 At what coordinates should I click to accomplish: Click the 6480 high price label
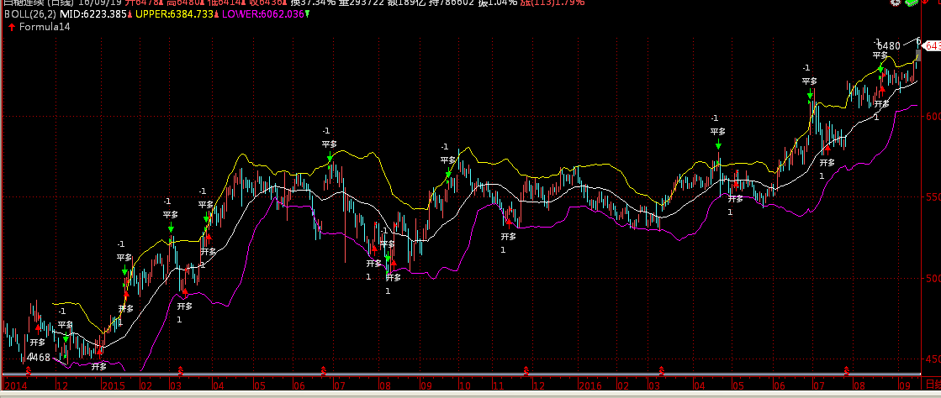tap(888, 46)
